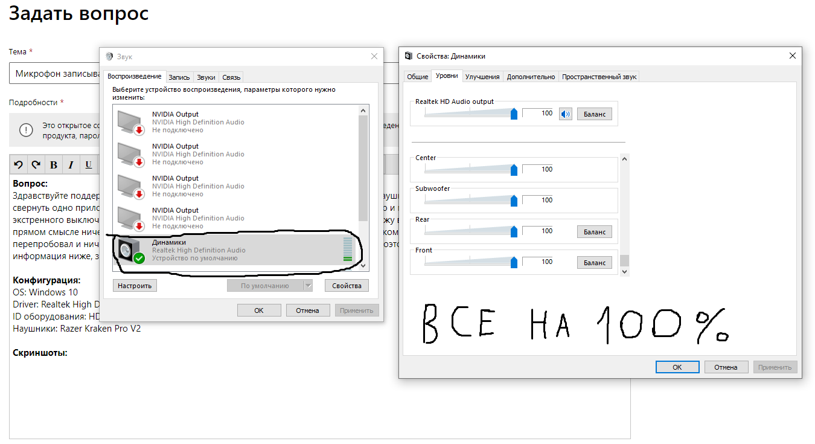Click the levels list scrollbar down arrow
This screenshot has height=444, width=815.
pyautogui.click(x=625, y=271)
